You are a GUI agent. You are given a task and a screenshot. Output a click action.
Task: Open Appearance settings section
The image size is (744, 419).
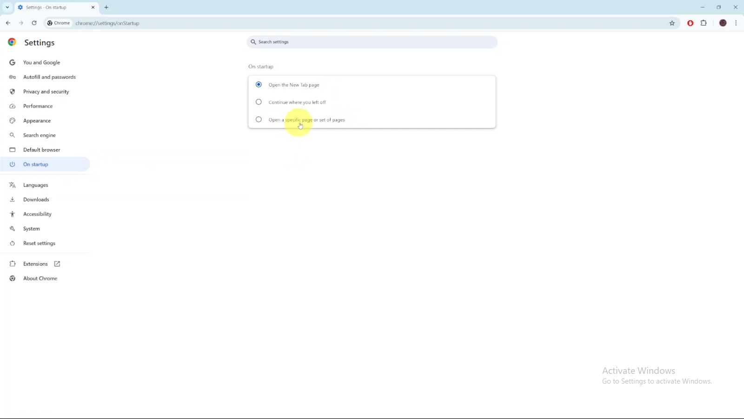point(45,121)
